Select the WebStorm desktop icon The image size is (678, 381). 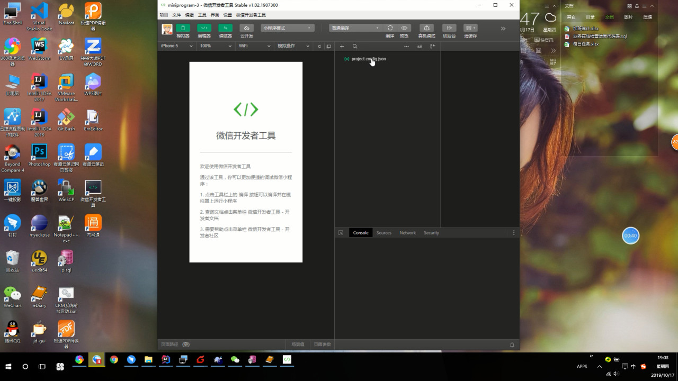pyautogui.click(x=39, y=50)
